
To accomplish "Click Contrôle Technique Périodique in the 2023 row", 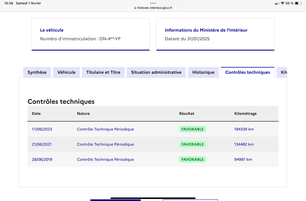I will click(x=106, y=129).
